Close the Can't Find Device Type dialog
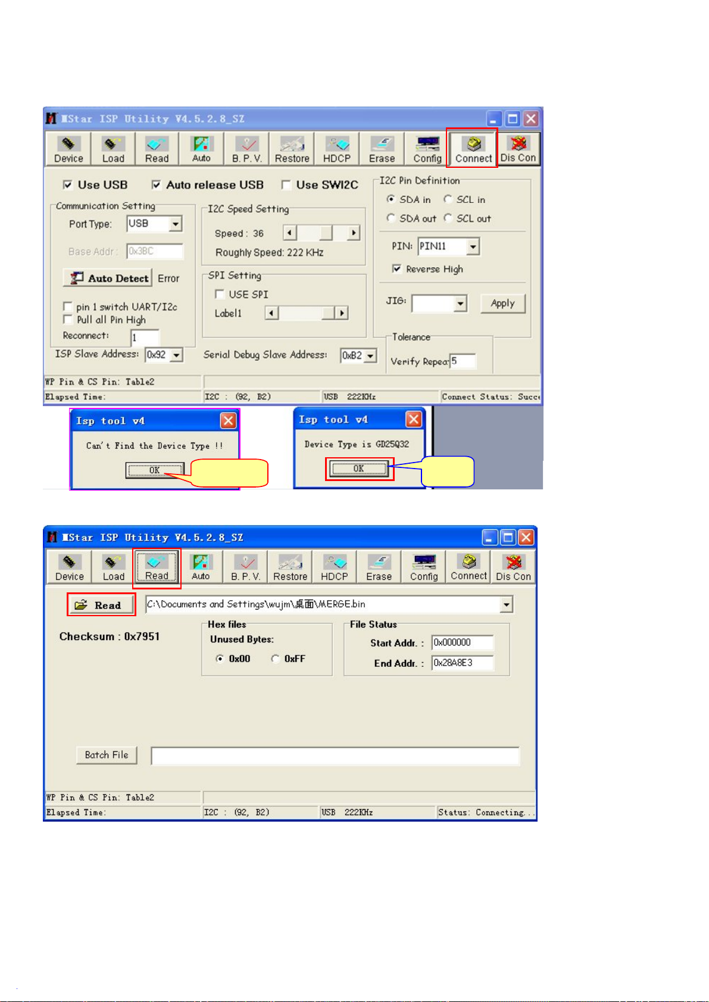 pyautogui.click(x=228, y=421)
